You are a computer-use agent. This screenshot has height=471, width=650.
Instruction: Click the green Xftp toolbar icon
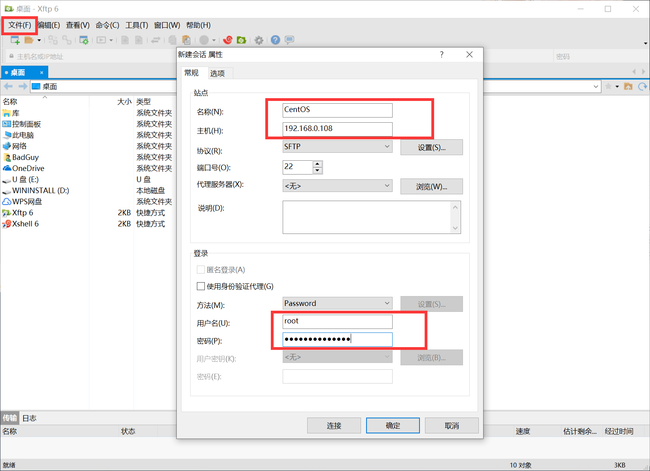click(241, 40)
